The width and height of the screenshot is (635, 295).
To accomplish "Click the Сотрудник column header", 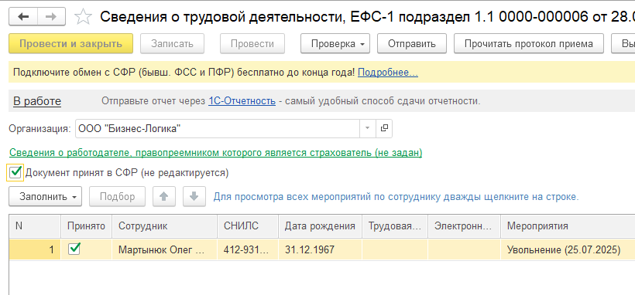I will (164, 226).
